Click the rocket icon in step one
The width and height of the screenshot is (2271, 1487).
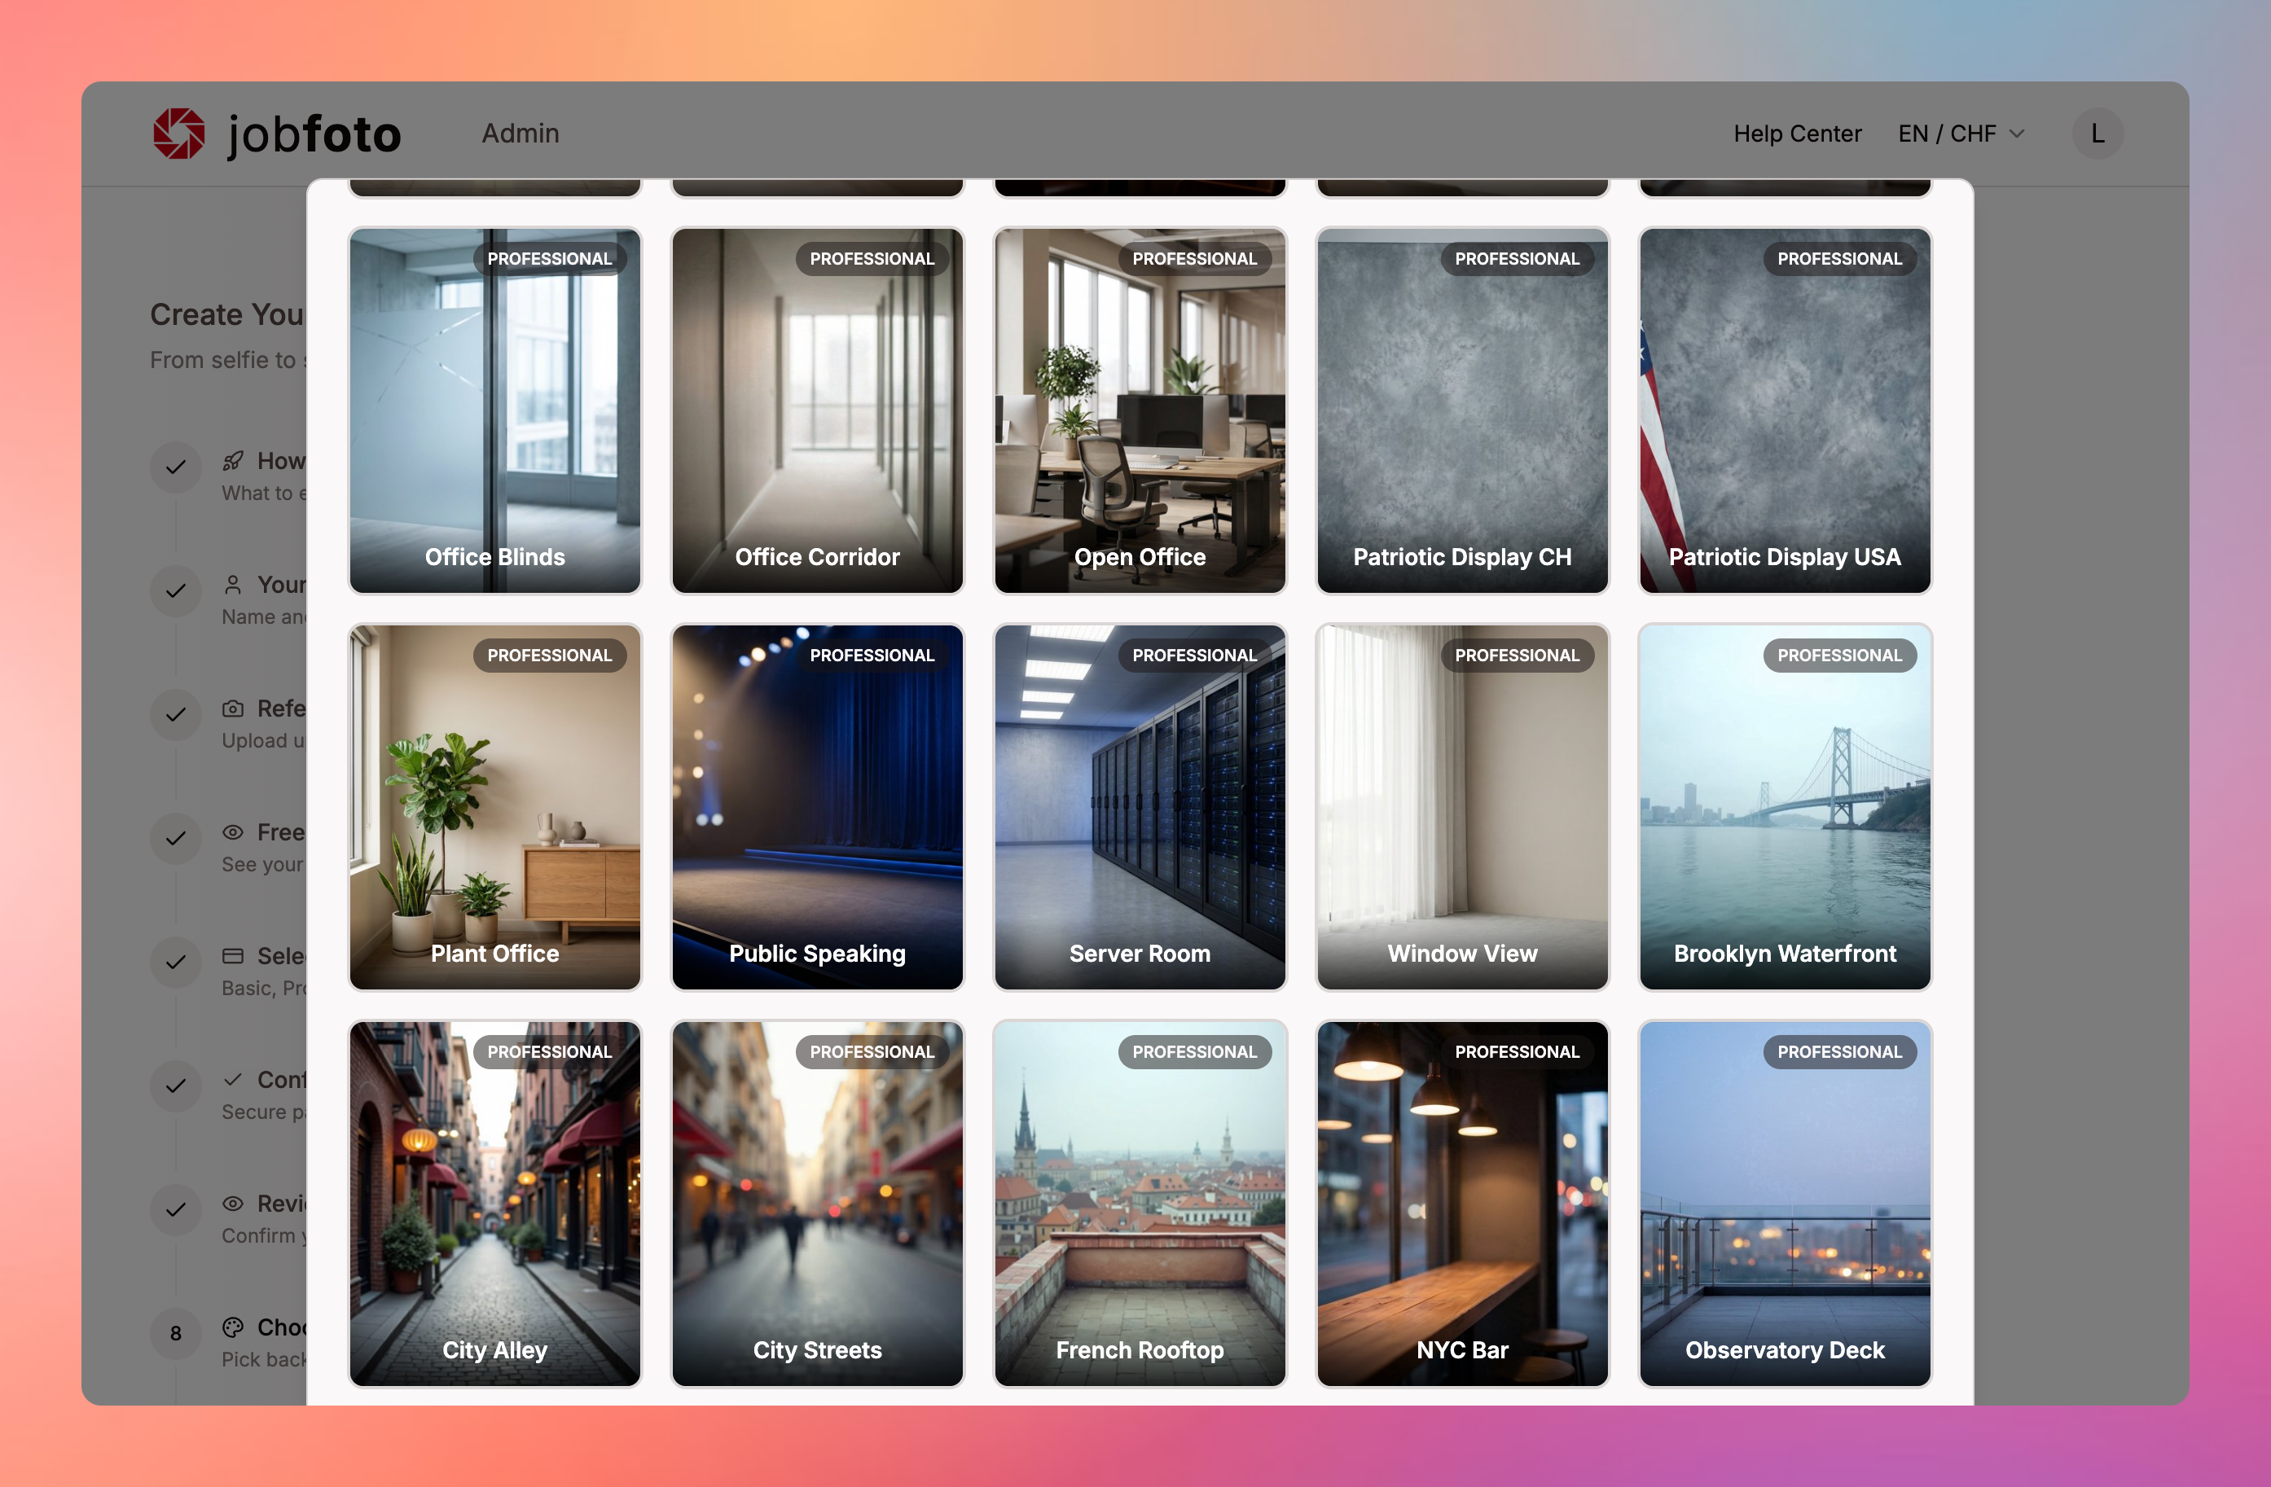(233, 462)
